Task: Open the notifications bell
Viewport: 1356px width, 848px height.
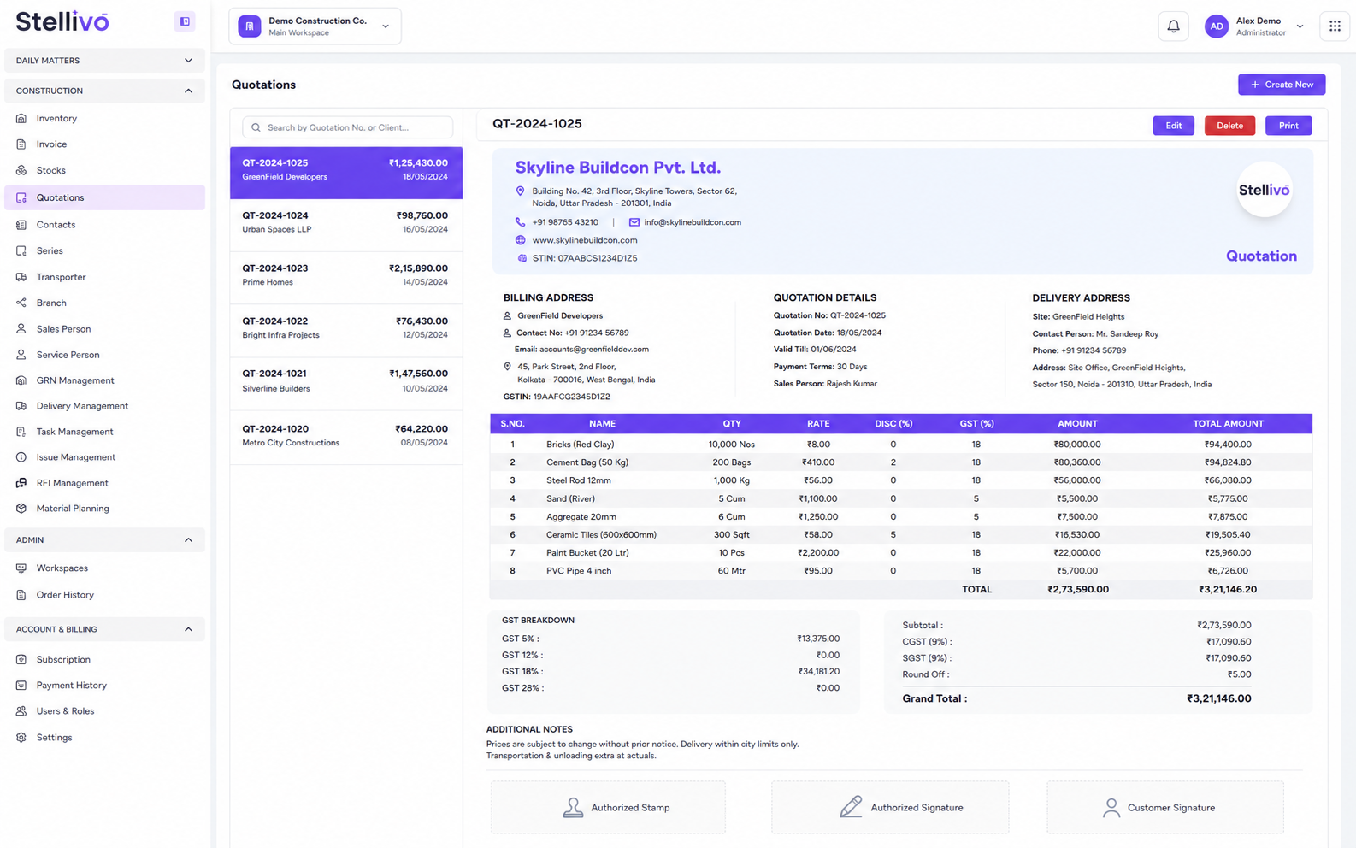Action: pos(1173,26)
